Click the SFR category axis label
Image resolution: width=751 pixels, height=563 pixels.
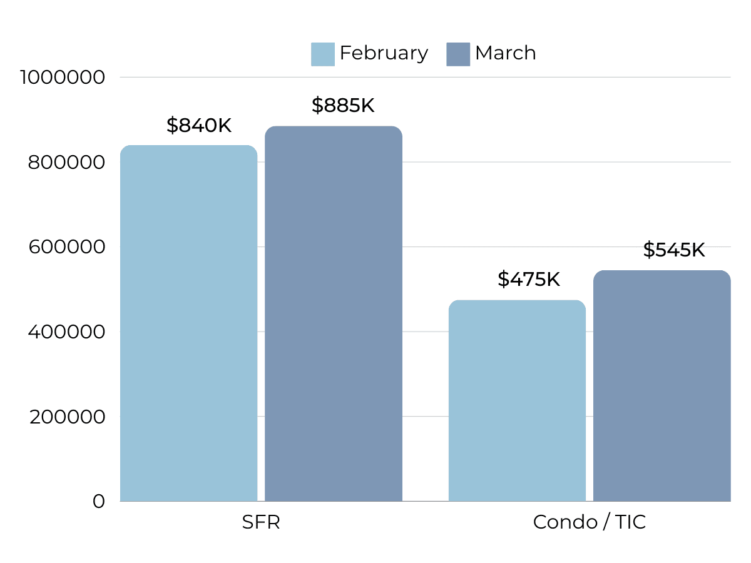261,522
